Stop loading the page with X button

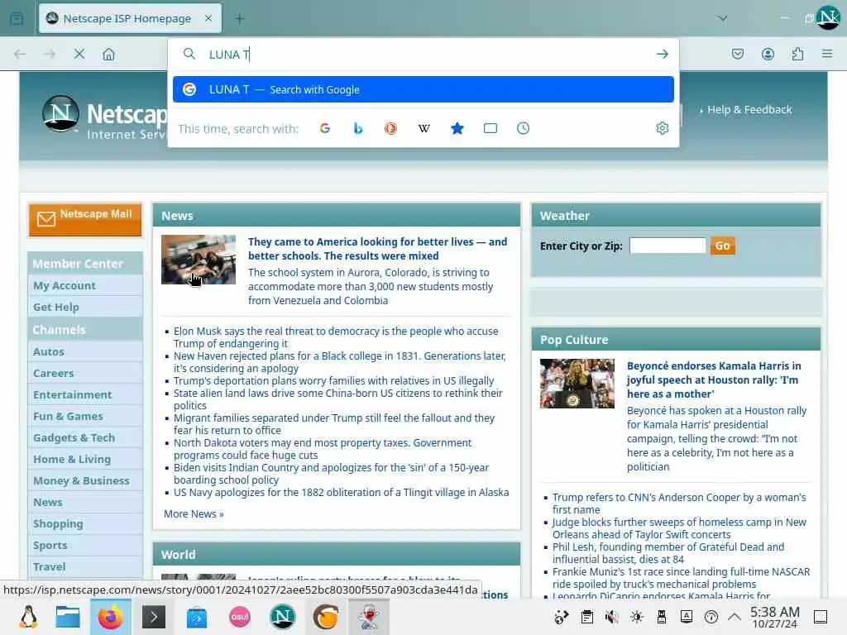coord(79,54)
